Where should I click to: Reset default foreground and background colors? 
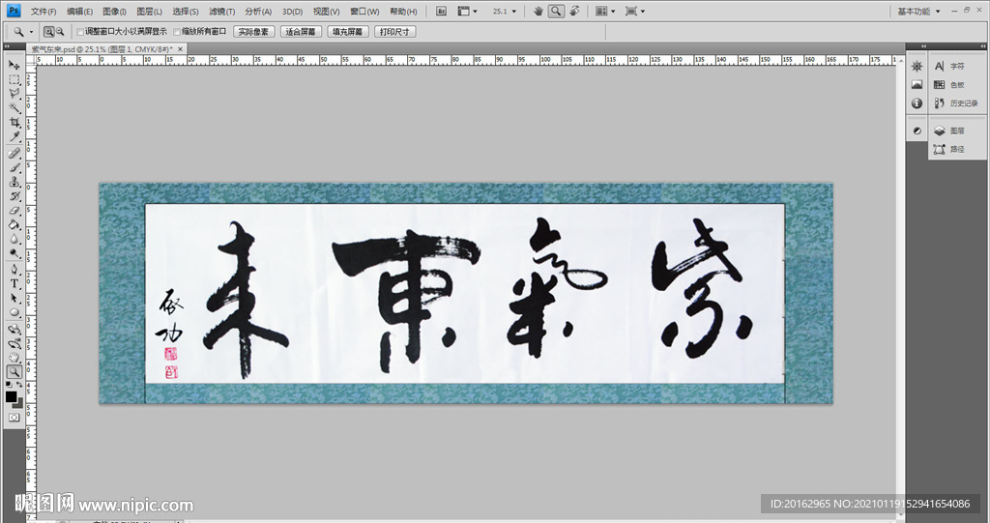(x=9, y=385)
